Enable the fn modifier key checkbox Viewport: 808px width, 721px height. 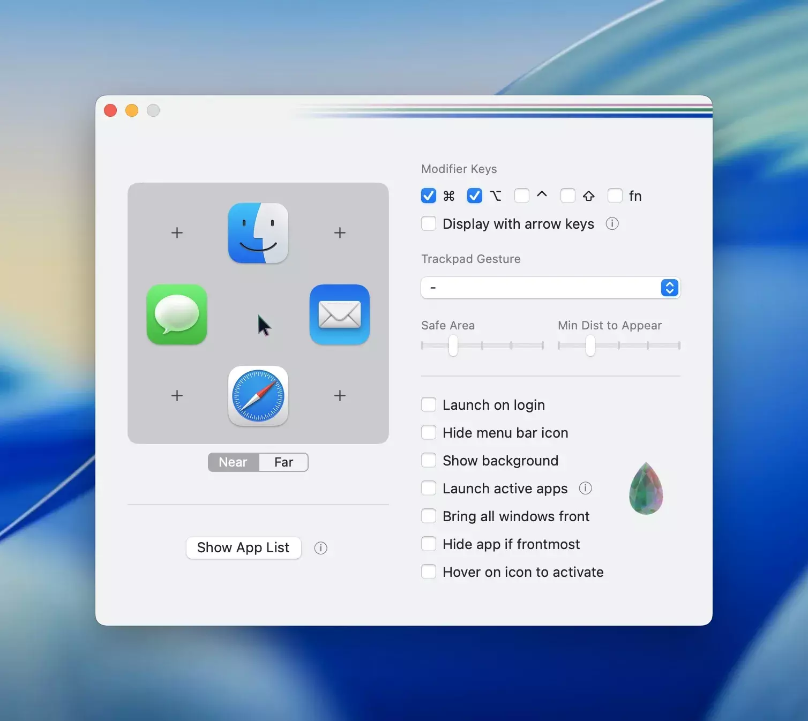[x=615, y=196]
